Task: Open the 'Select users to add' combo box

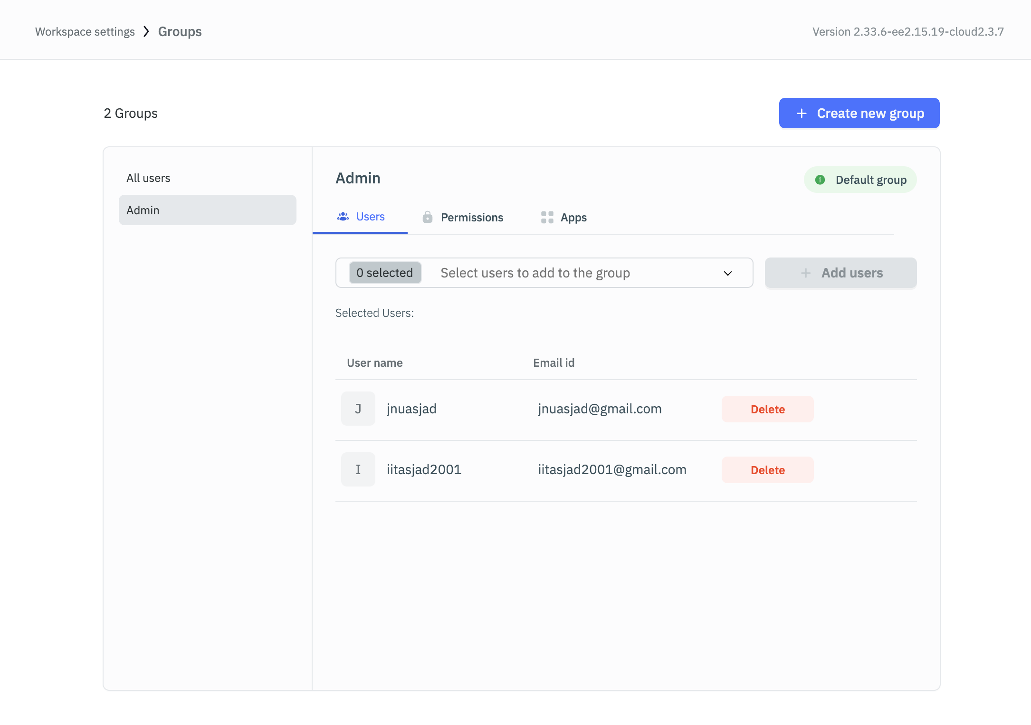Action: 535,273
